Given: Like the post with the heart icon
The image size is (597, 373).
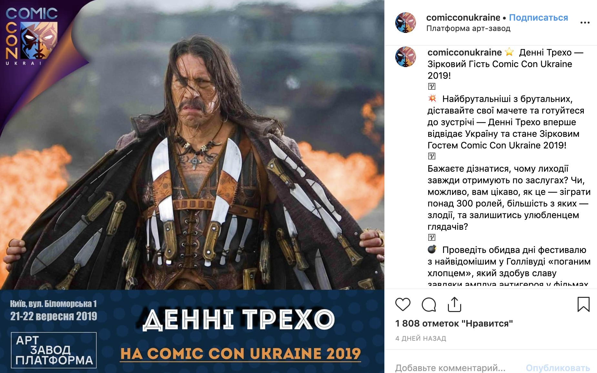Looking at the screenshot, I should coord(402,304).
